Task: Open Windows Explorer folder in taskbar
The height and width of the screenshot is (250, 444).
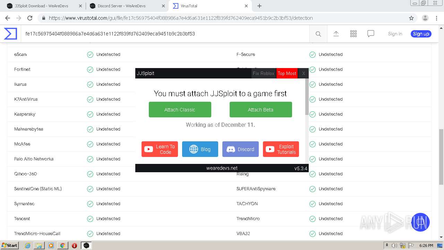Action: point(39,245)
